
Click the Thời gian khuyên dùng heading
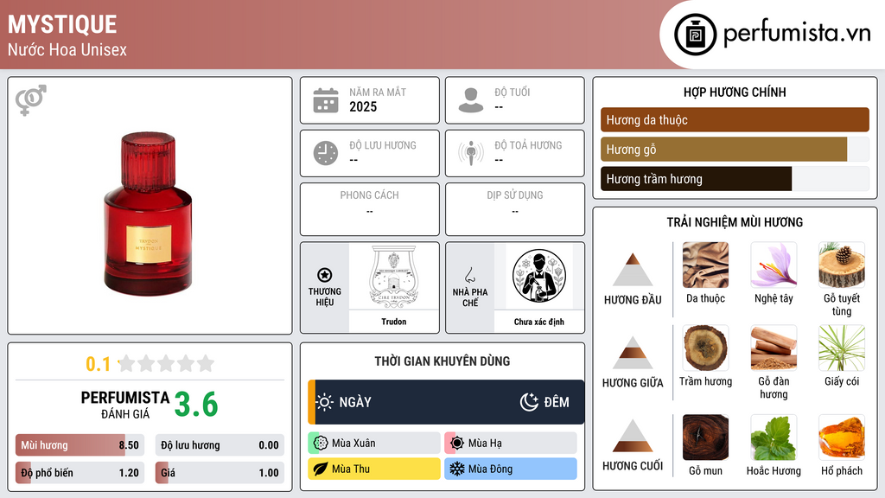tap(442, 361)
